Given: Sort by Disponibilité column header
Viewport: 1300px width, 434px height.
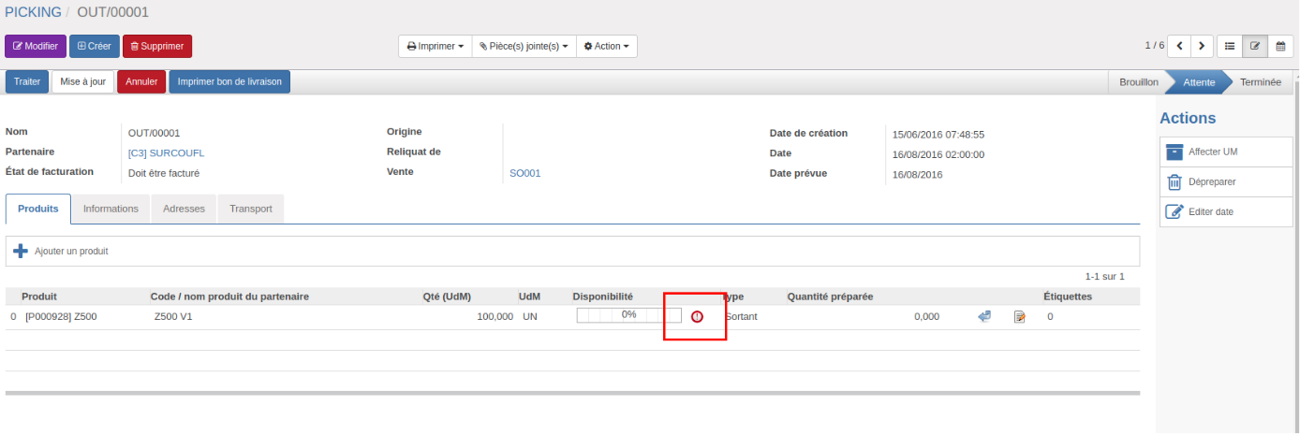Looking at the screenshot, I should [x=603, y=297].
